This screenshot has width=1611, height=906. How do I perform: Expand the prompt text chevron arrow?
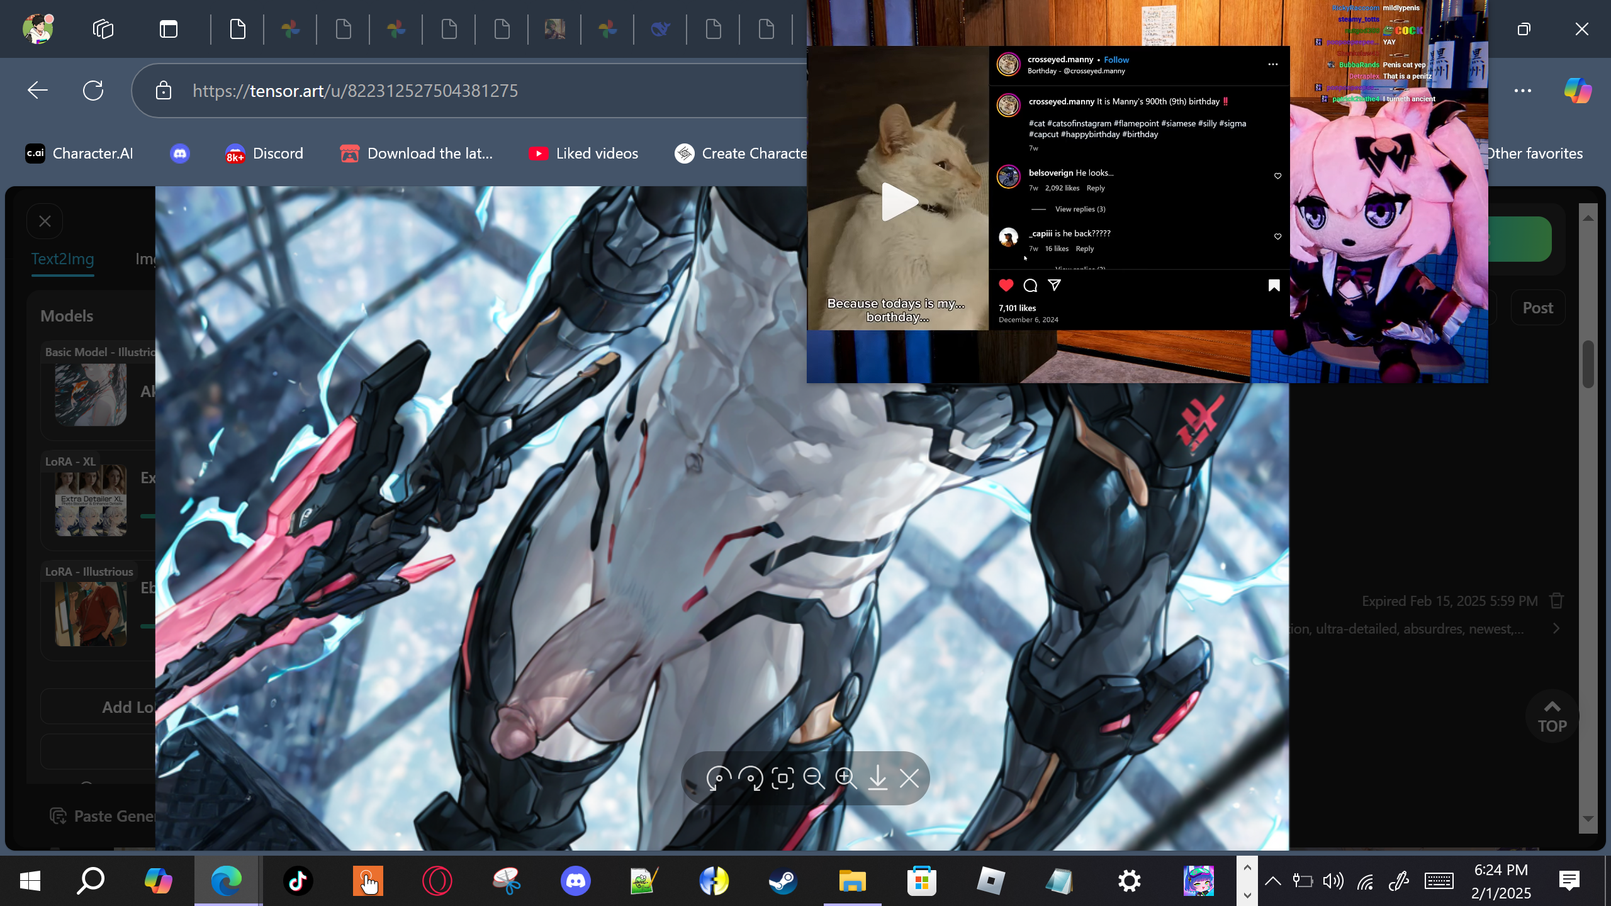pyautogui.click(x=1556, y=629)
